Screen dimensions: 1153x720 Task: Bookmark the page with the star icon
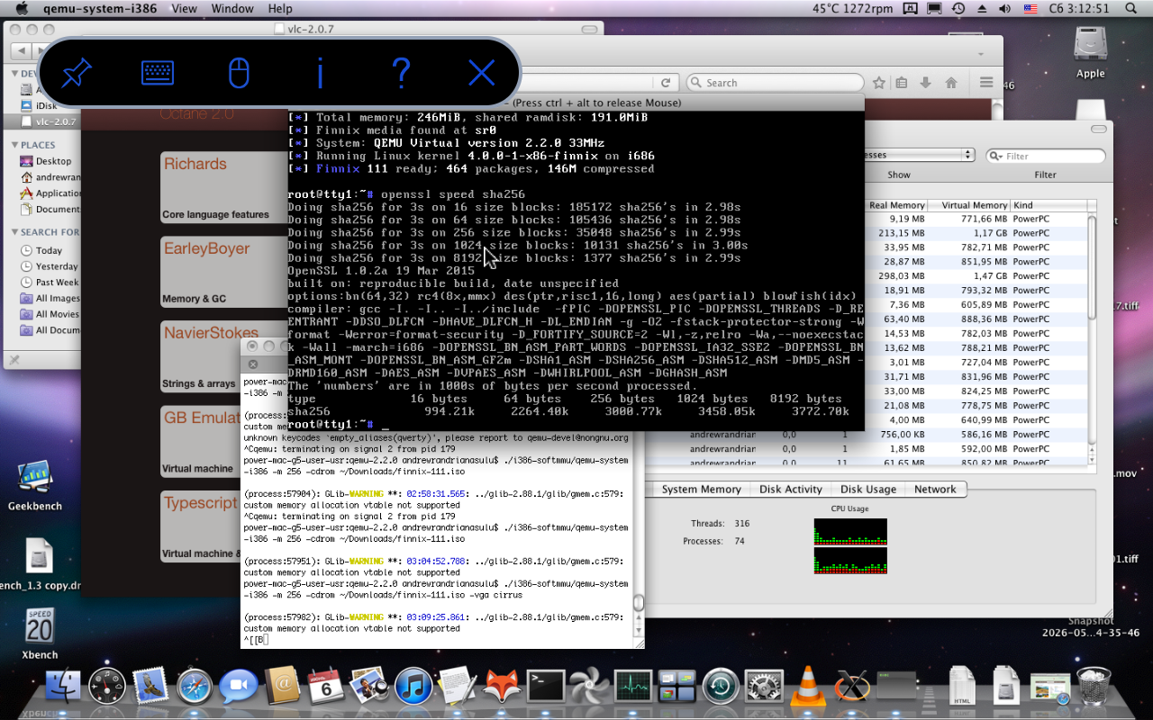tap(879, 83)
